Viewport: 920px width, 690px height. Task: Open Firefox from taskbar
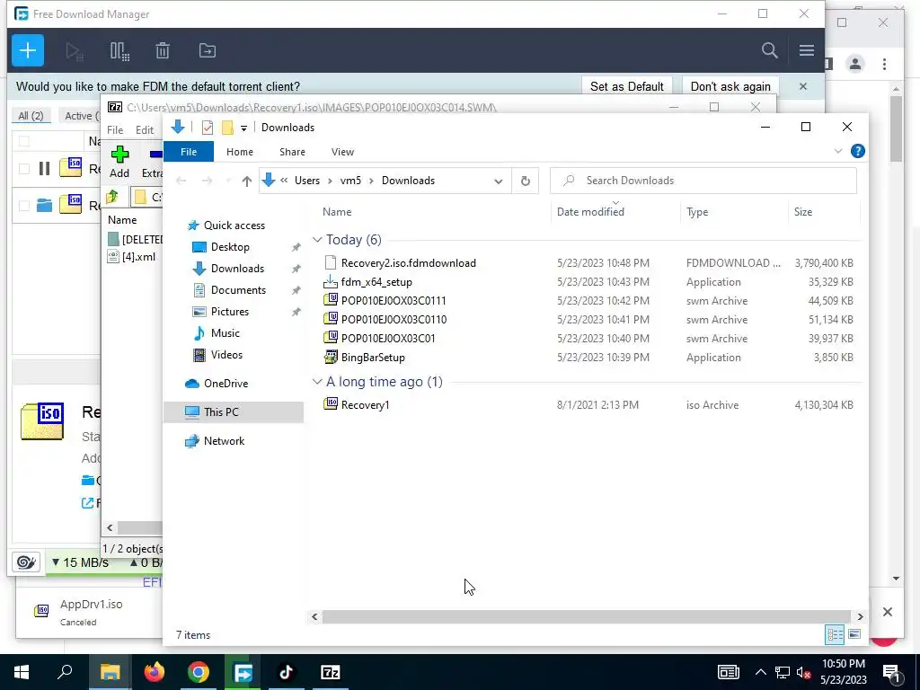point(155,672)
